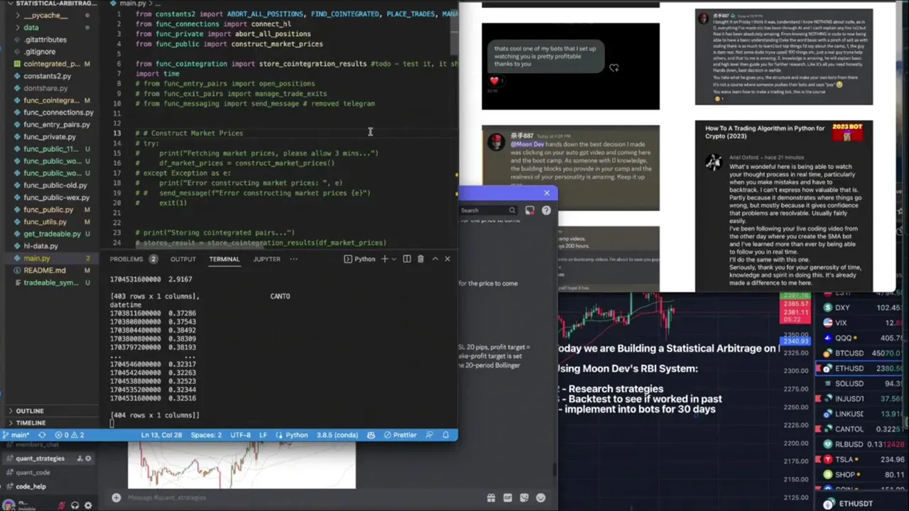This screenshot has height=511, width=909.
Task: Open Discord user settings gear
Action: pos(88,505)
